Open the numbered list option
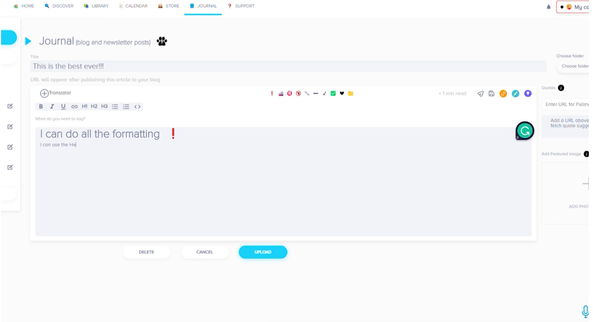The image size is (593, 322). point(125,106)
